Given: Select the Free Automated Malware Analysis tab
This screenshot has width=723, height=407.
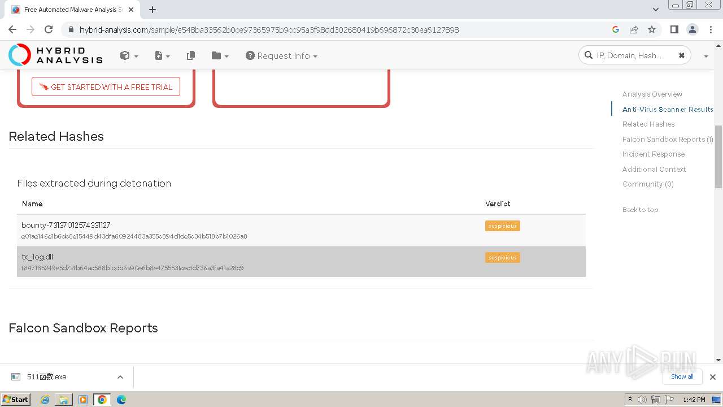Looking at the screenshot, I should coord(72,10).
